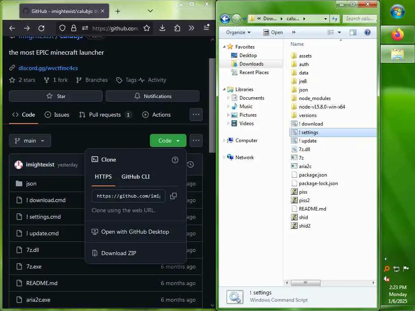Click the HTTPS clone URL field
The height and width of the screenshot is (311, 415).
(128, 196)
